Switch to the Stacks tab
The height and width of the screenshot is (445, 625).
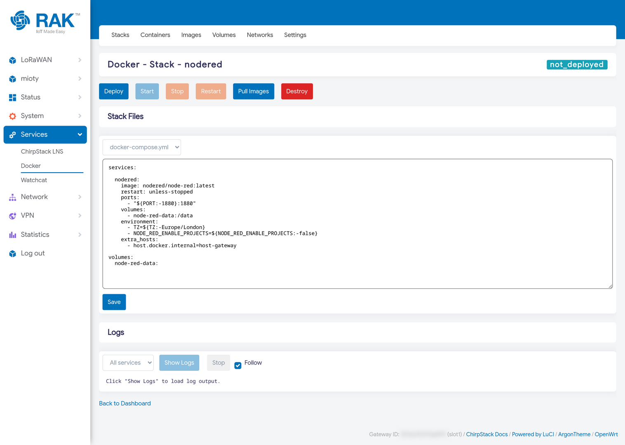(x=120, y=35)
